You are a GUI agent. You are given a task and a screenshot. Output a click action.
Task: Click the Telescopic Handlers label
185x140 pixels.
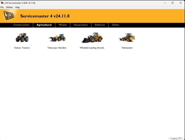[57, 48]
